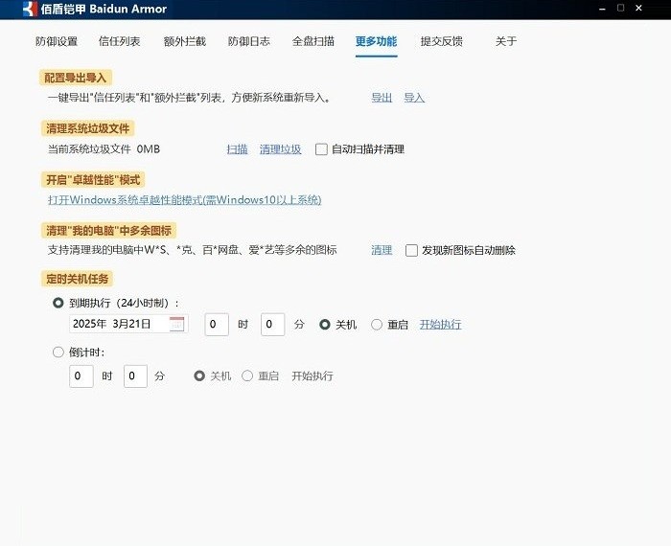671x546 pixels.
Task: Select 到期执行 (24小时制) radio button
Action: (x=58, y=302)
